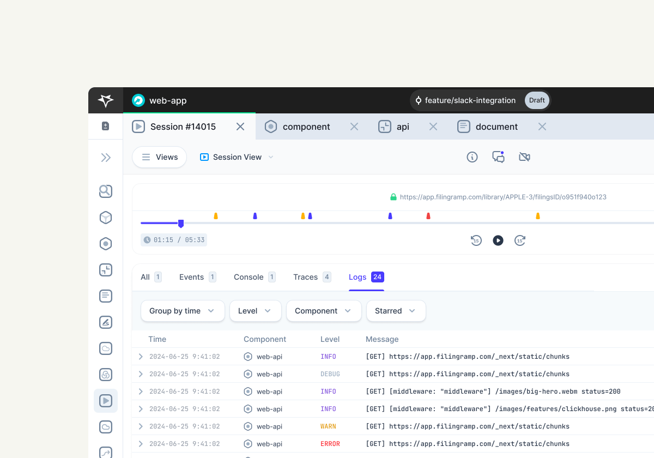Open the spiral knot icon in the sidebar
This screenshot has height=458, width=654.
tap(106, 375)
